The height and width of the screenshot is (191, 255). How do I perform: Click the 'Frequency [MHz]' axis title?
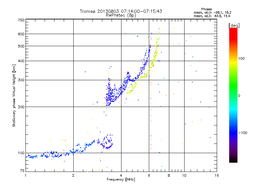(x=121, y=180)
